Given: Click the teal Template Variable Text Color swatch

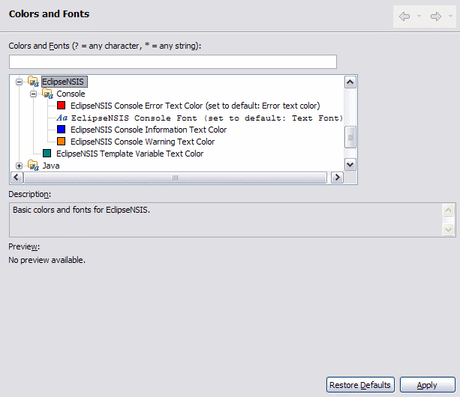Looking at the screenshot, I should 47,154.
